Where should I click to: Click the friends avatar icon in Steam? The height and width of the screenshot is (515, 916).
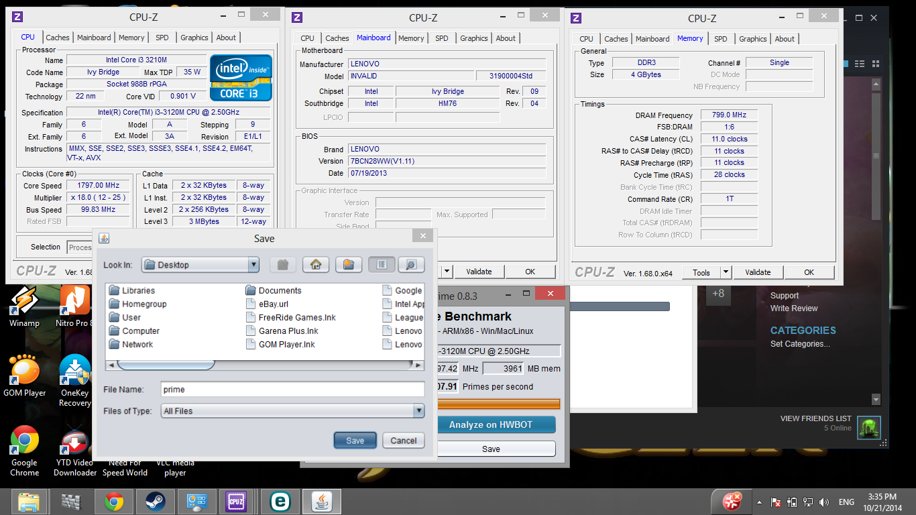pyautogui.click(x=870, y=427)
